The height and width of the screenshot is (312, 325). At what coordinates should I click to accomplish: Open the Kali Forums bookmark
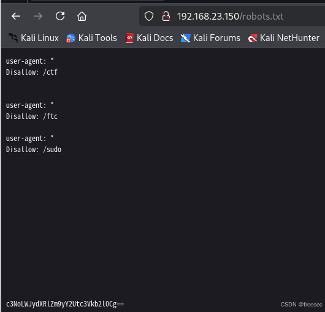tap(210, 38)
